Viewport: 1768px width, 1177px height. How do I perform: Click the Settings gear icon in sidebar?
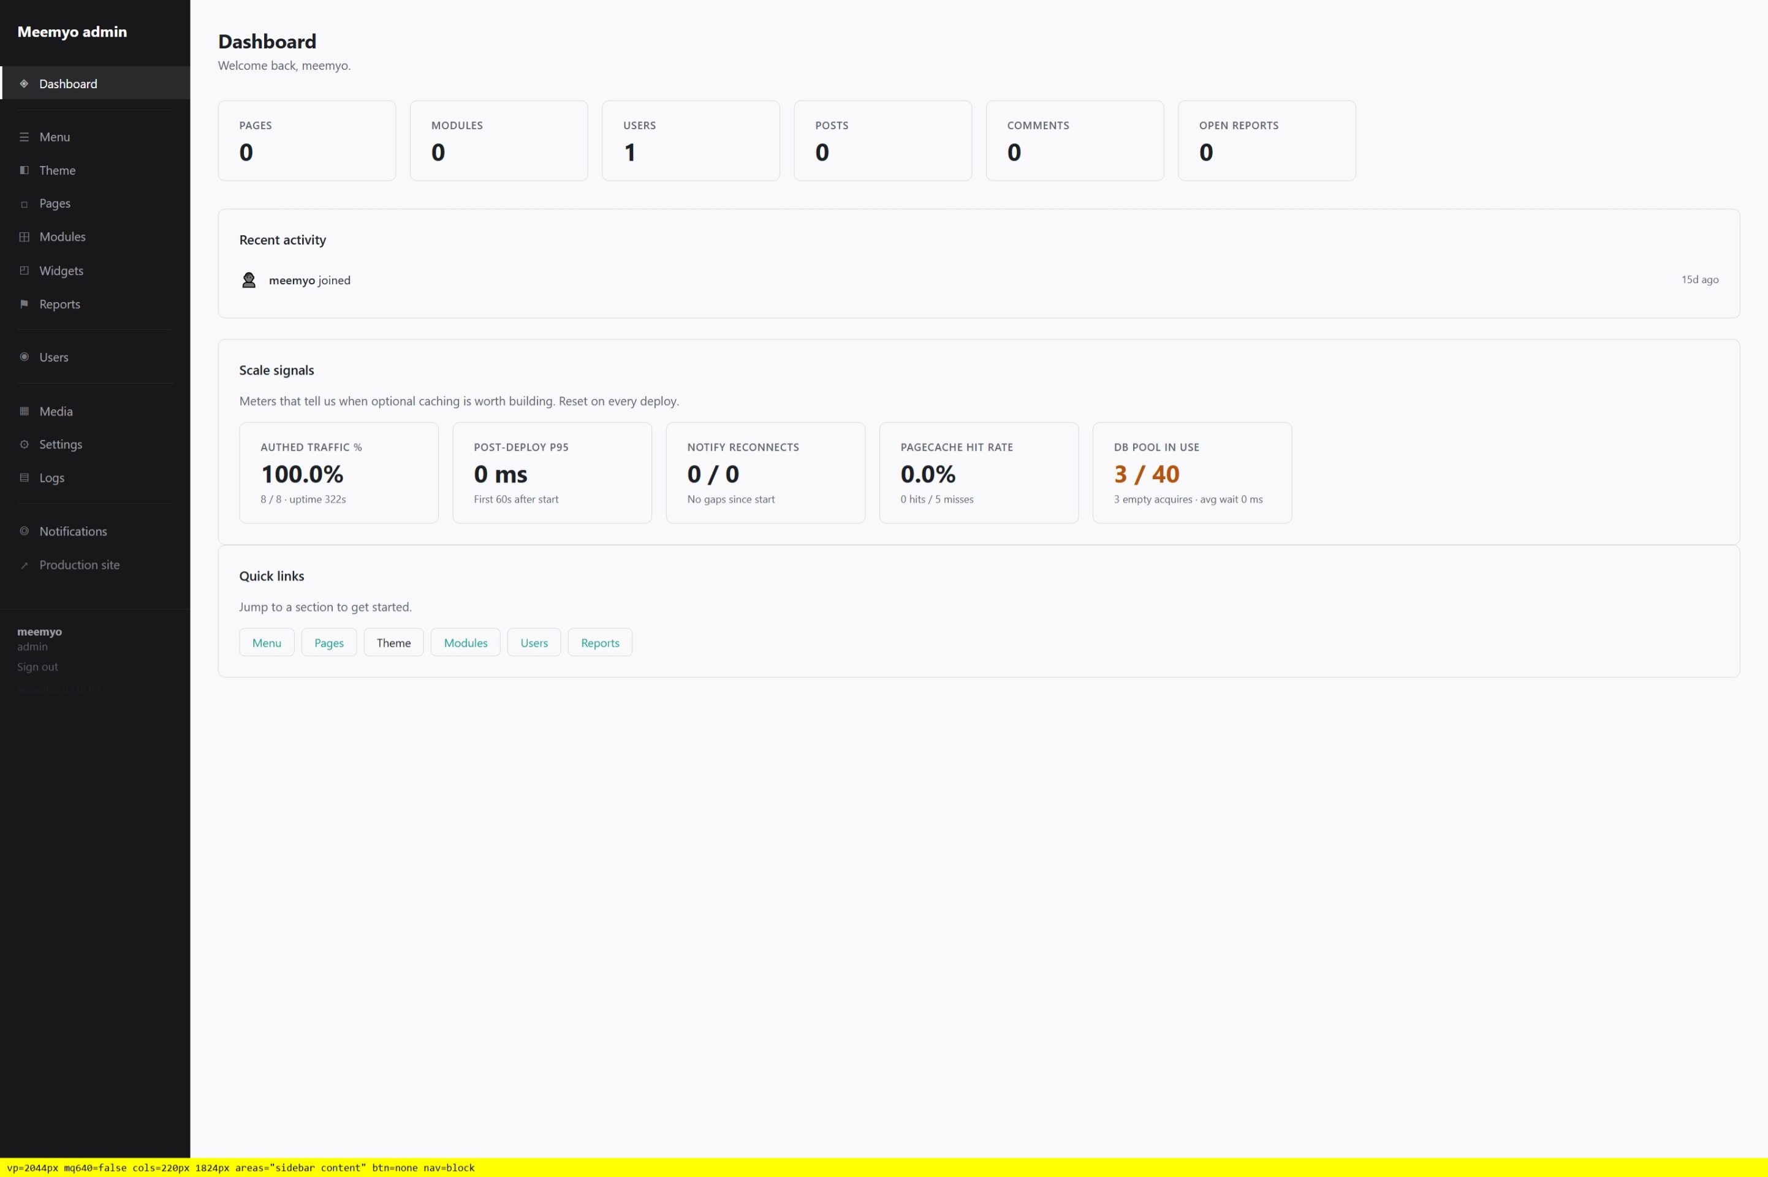coord(24,444)
